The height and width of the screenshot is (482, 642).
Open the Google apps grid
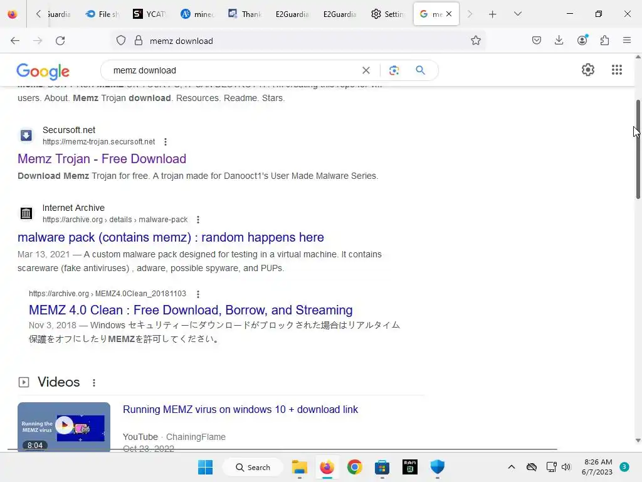click(x=617, y=70)
